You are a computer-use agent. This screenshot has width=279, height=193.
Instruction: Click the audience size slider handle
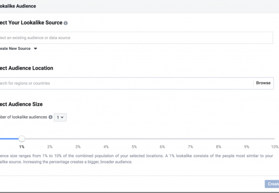[21, 139]
